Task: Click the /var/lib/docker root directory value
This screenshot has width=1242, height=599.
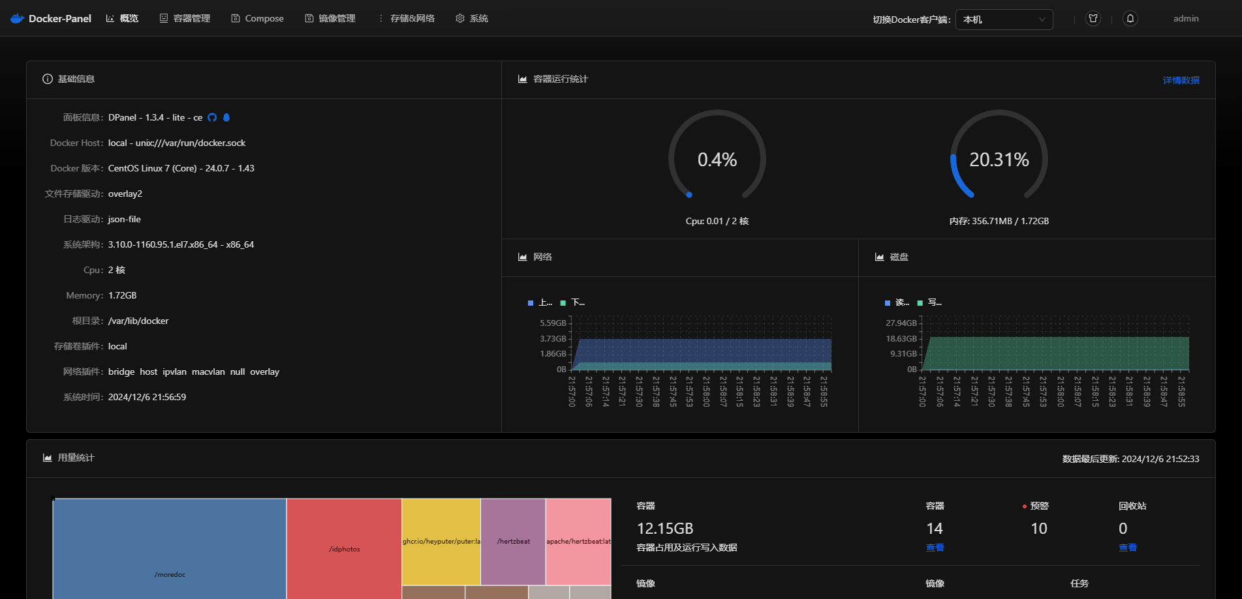Action: [x=138, y=321]
